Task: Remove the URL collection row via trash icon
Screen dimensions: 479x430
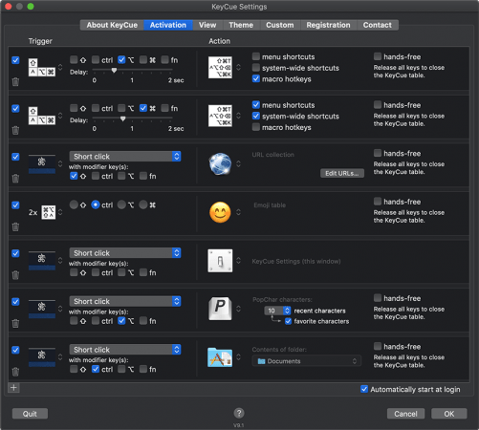Action: (x=15, y=179)
